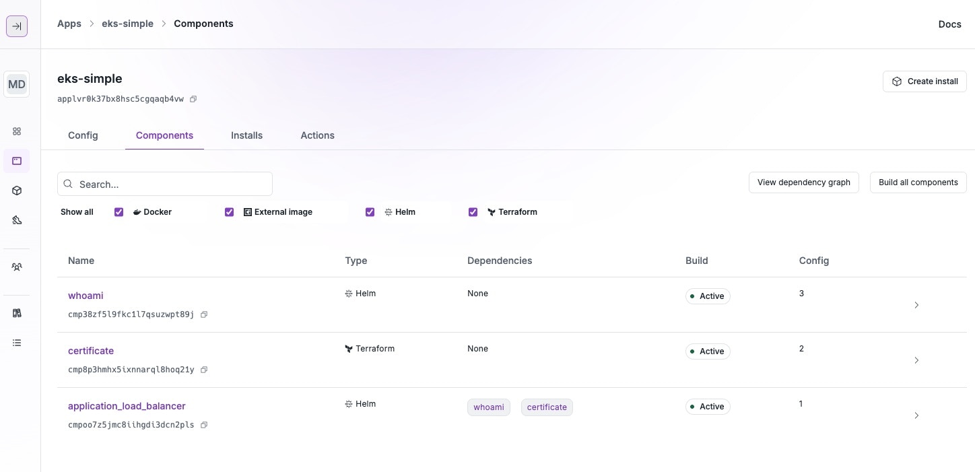Open the books icon in the sidebar
The height and width of the screenshot is (472, 975).
[17, 313]
